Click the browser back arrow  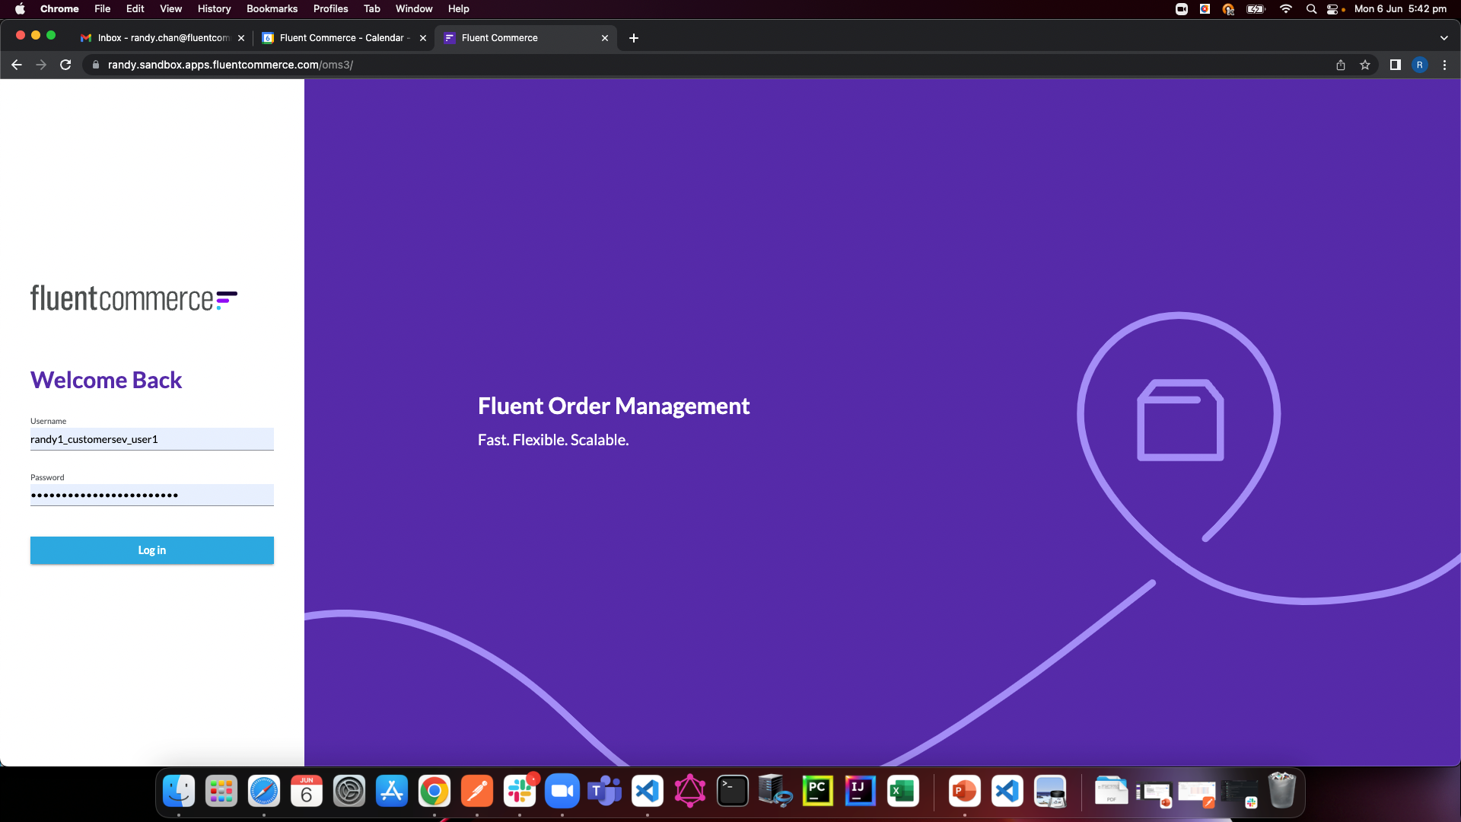(17, 65)
